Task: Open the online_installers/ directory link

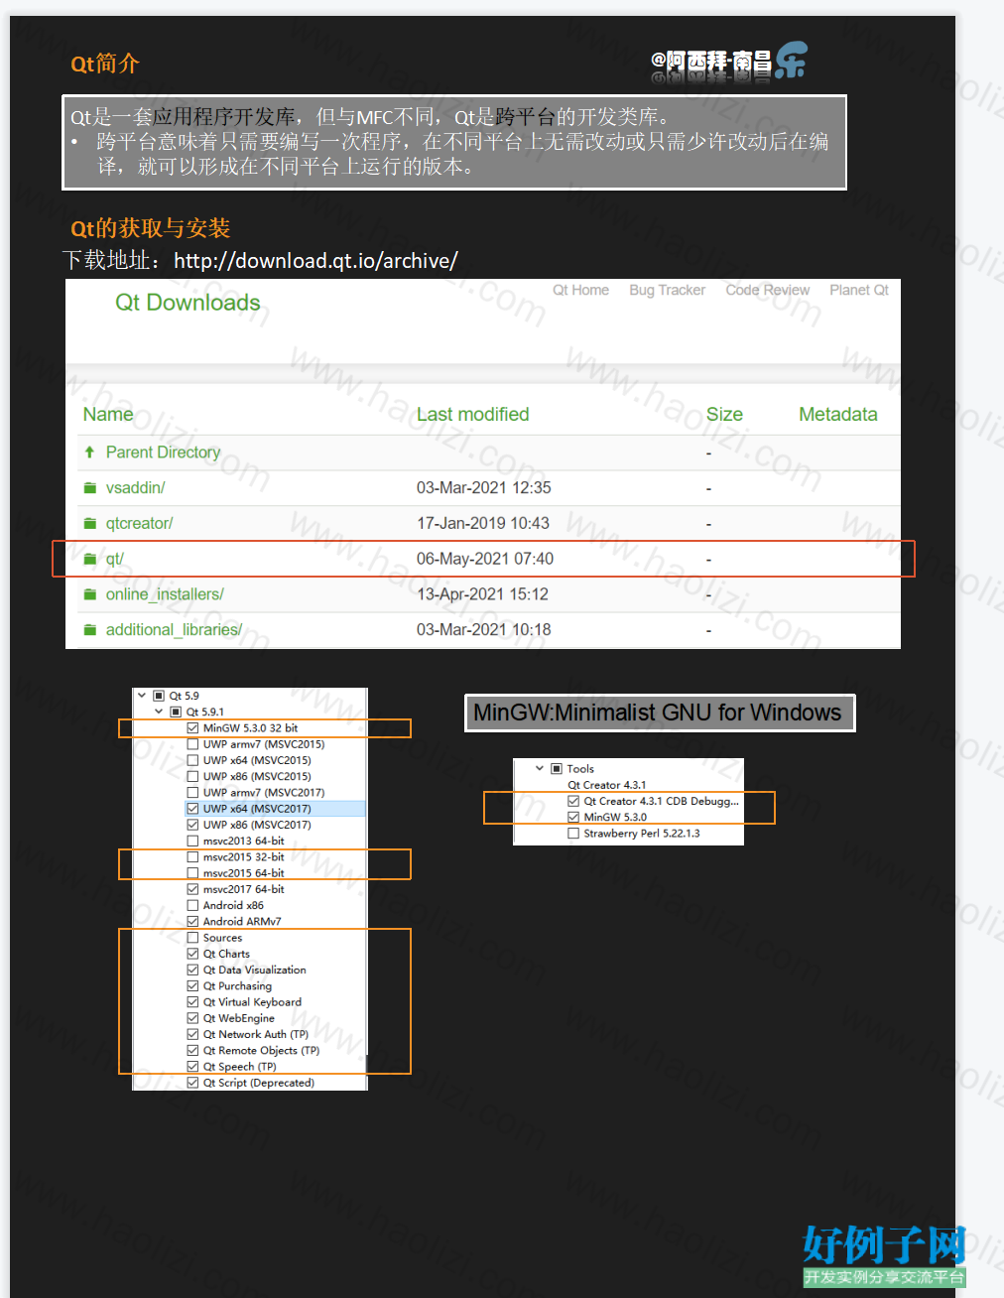Action: coord(165,594)
